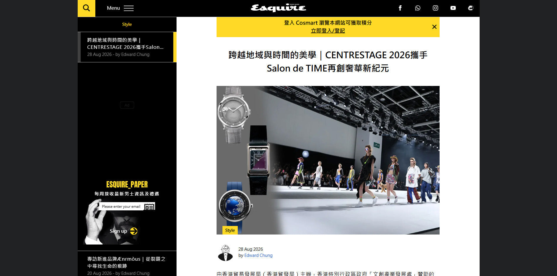Image resolution: width=557 pixels, height=276 pixels.
Task: Visit Instagram via header icon
Action: [x=435, y=8]
